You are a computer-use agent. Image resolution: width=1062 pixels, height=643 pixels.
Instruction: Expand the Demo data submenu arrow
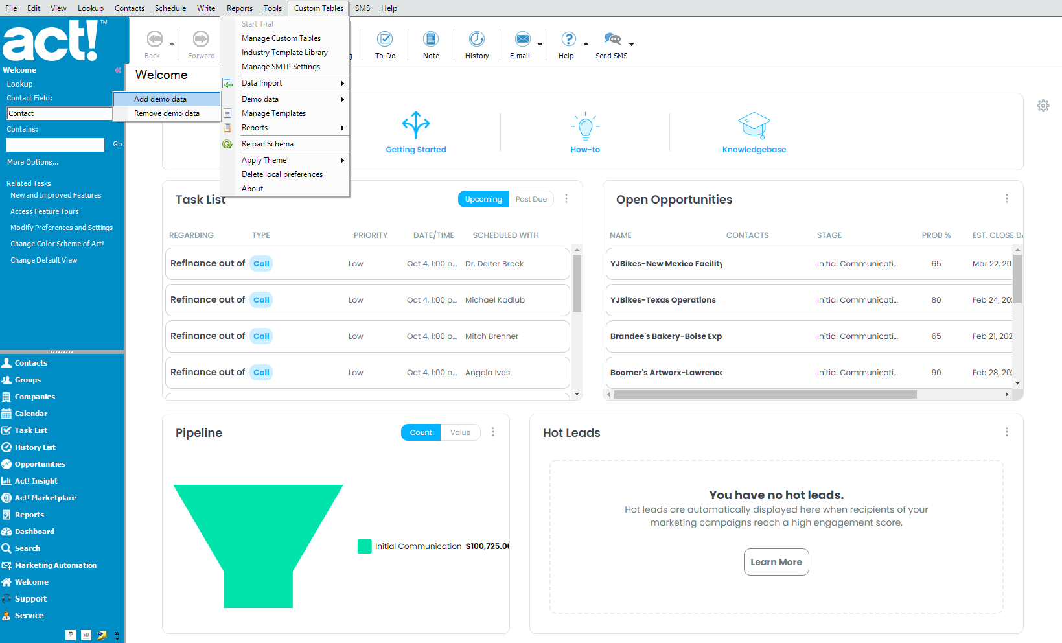[x=342, y=99]
